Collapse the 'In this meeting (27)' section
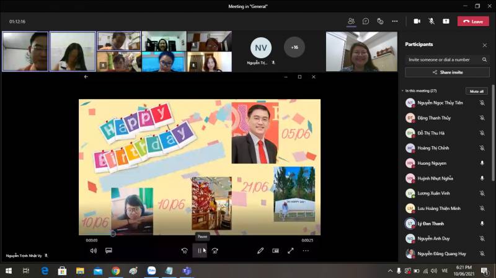The image size is (496, 278). tap(402, 91)
